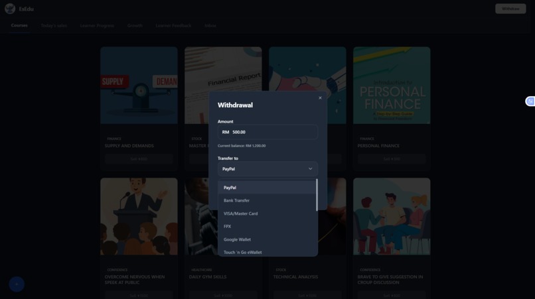This screenshot has width=535, height=299.
Task: Select the VISA/Master Card option
Action: [x=266, y=213]
